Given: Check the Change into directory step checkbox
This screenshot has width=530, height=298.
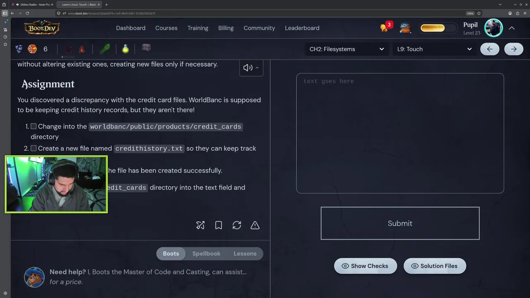Looking at the screenshot, I should [x=34, y=126].
